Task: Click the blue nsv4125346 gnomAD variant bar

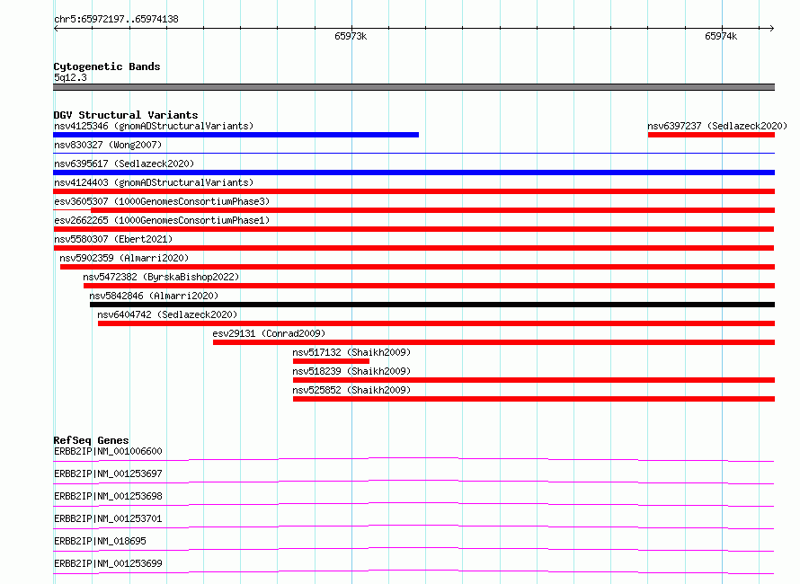Action: [x=236, y=135]
